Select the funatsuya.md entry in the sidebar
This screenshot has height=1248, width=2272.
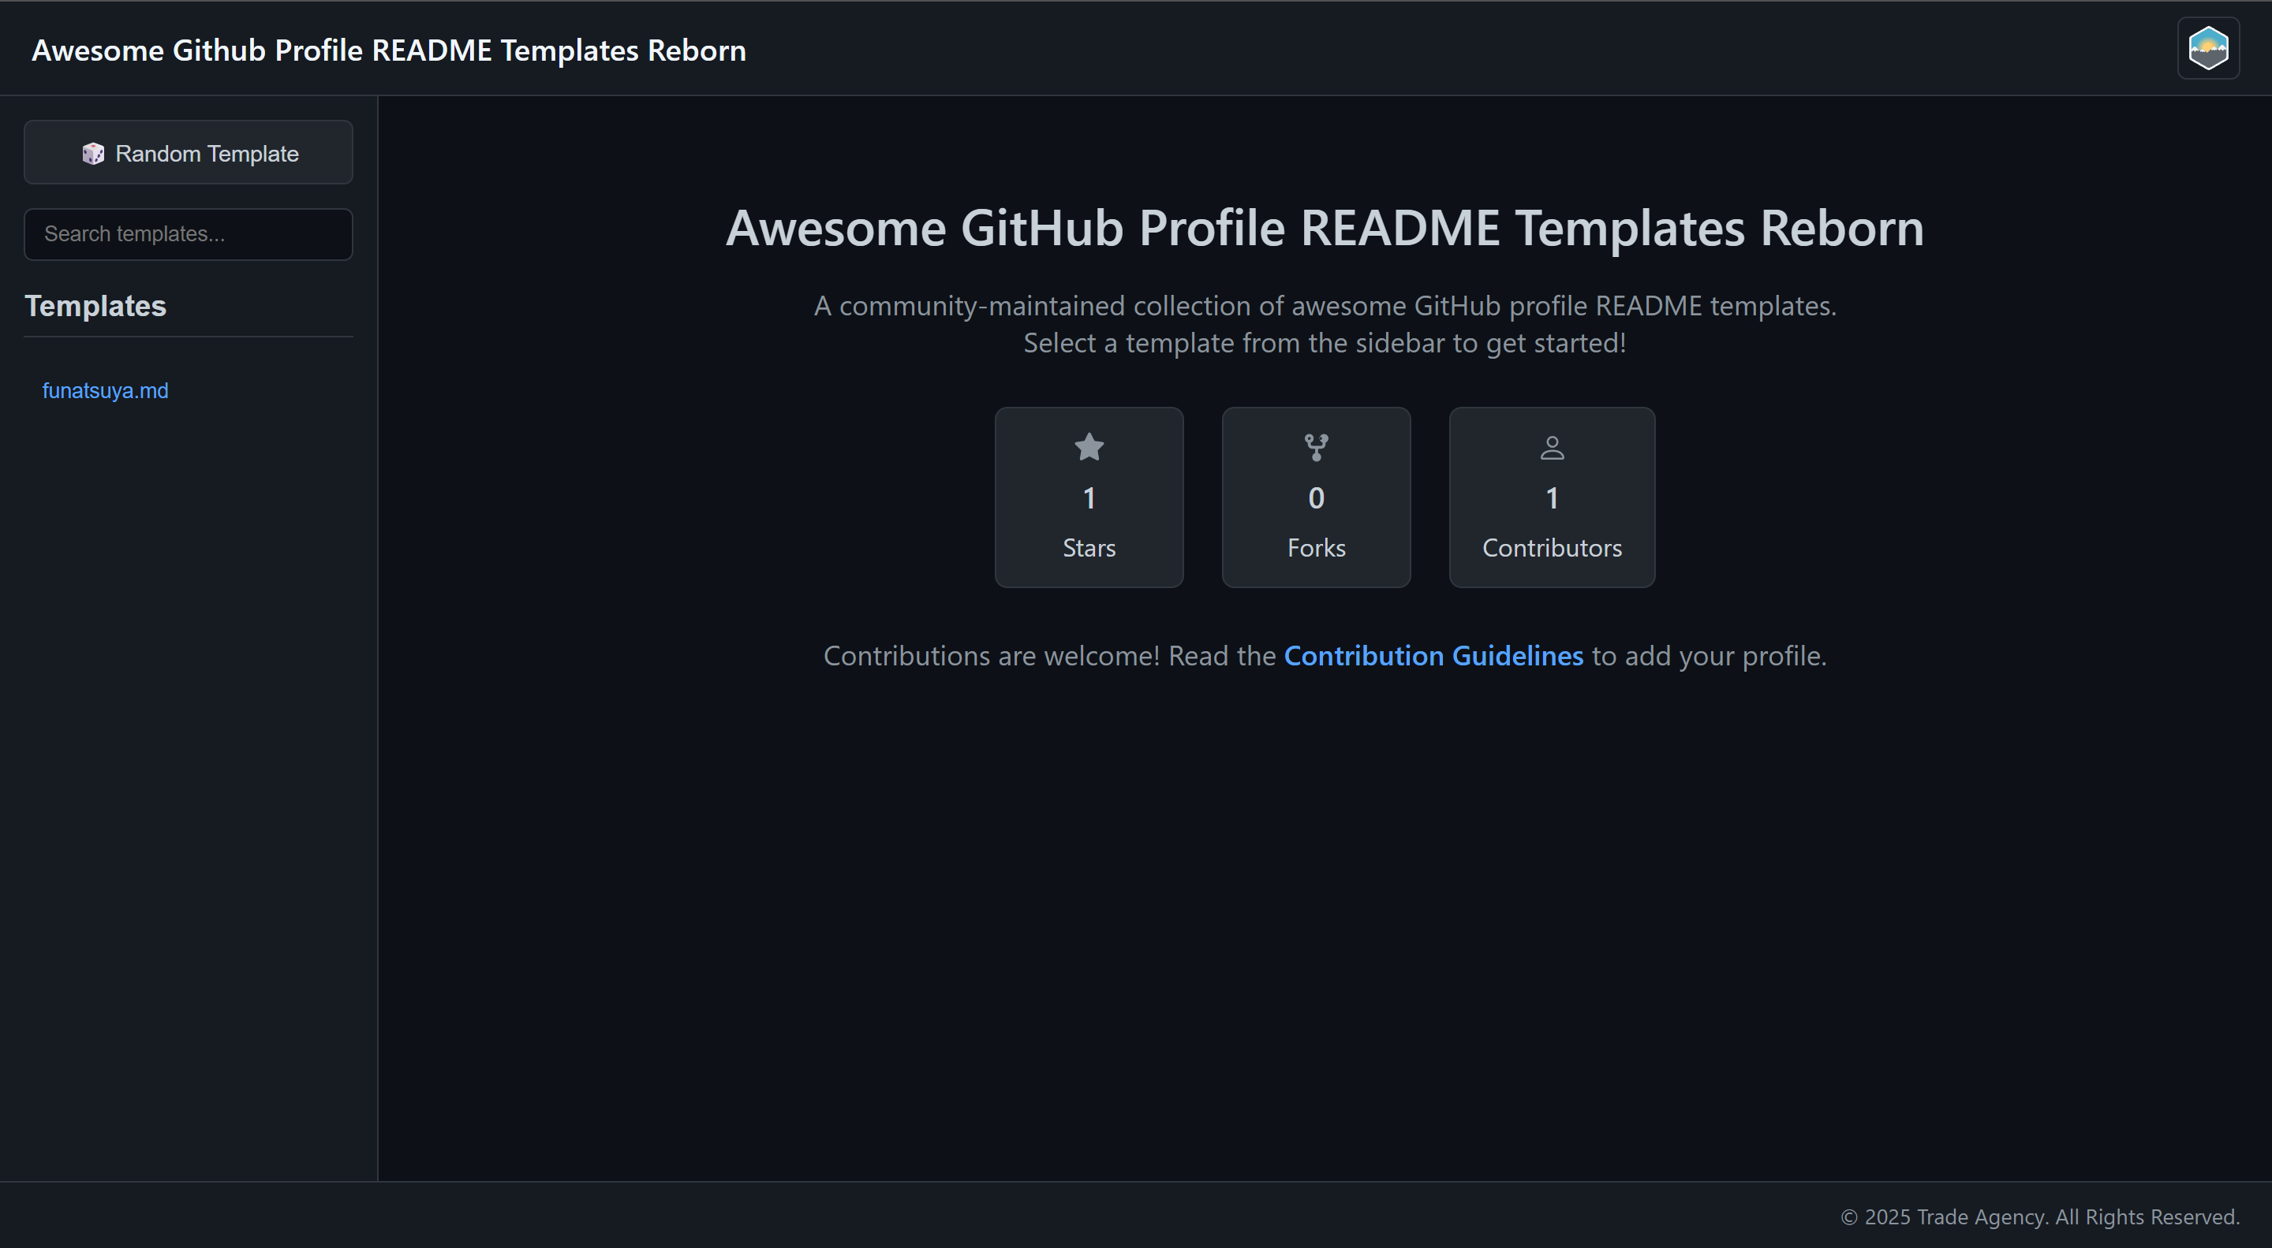(105, 389)
